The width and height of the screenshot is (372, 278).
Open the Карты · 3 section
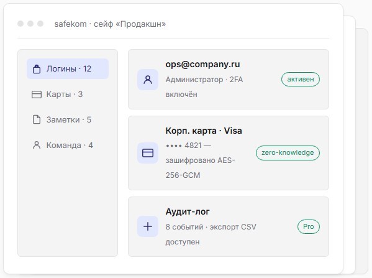(x=68, y=95)
